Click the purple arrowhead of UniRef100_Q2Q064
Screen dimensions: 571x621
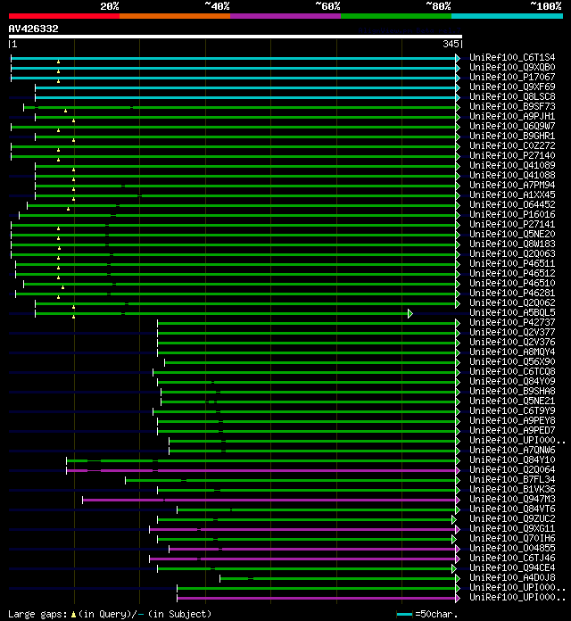pyautogui.click(x=458, y=470)
